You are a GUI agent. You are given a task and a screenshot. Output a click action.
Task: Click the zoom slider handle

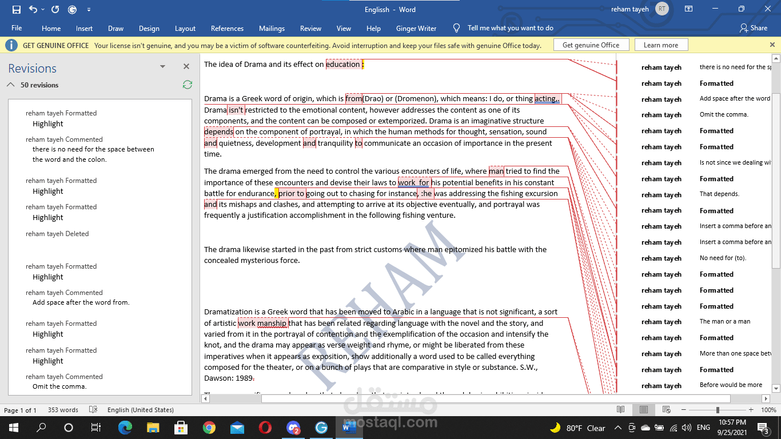[x=718, y=410]
